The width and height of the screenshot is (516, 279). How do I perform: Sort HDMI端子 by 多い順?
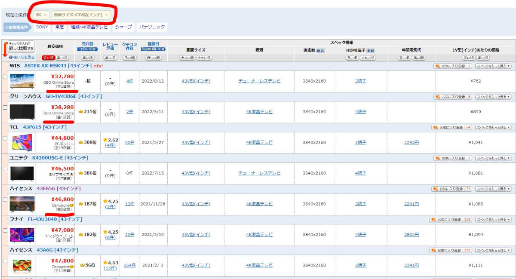352,58
